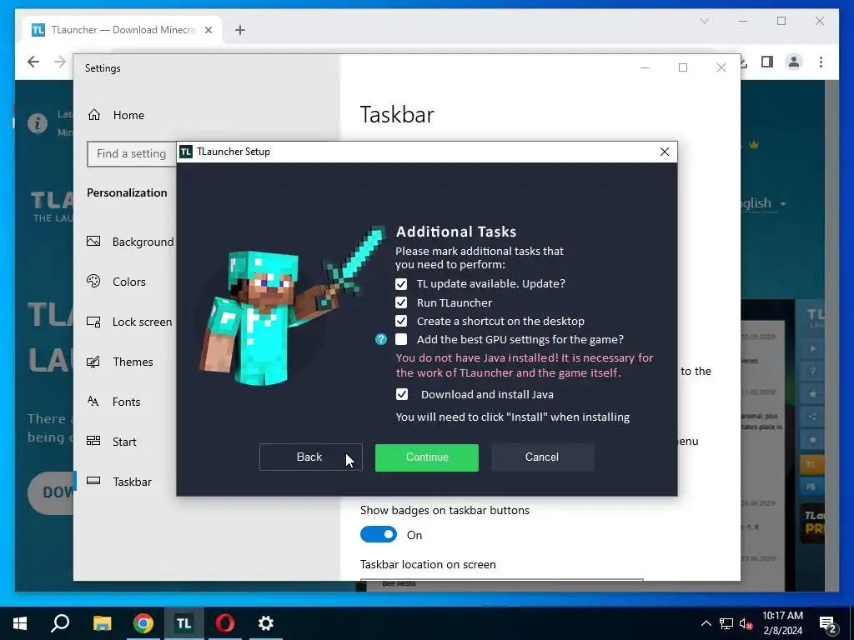Toggle Create a shortcut on the desktop
This screenshot has width=854, height=640.
tap(401, 321)
